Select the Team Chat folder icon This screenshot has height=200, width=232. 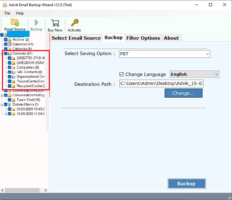(13, 100)
